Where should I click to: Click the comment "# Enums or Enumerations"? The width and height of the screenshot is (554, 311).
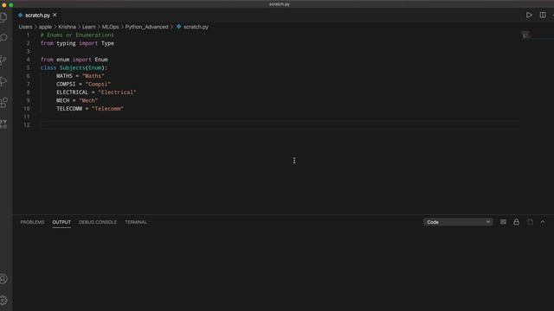[x=77, y=35]
